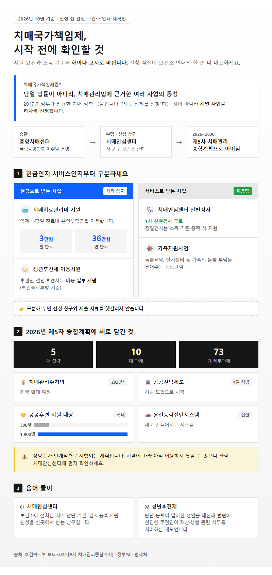Click the car icon next to 운전능력진단시스템
This screenshot has height=575, width=272.
point(148,415)
